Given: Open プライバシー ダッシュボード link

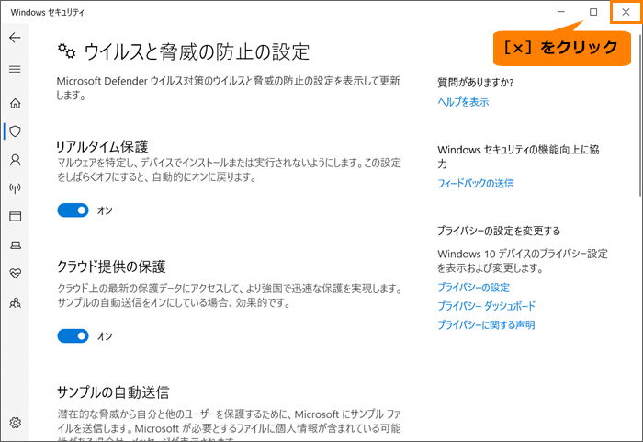Looking at the screenshot, I should click(486, 306).
